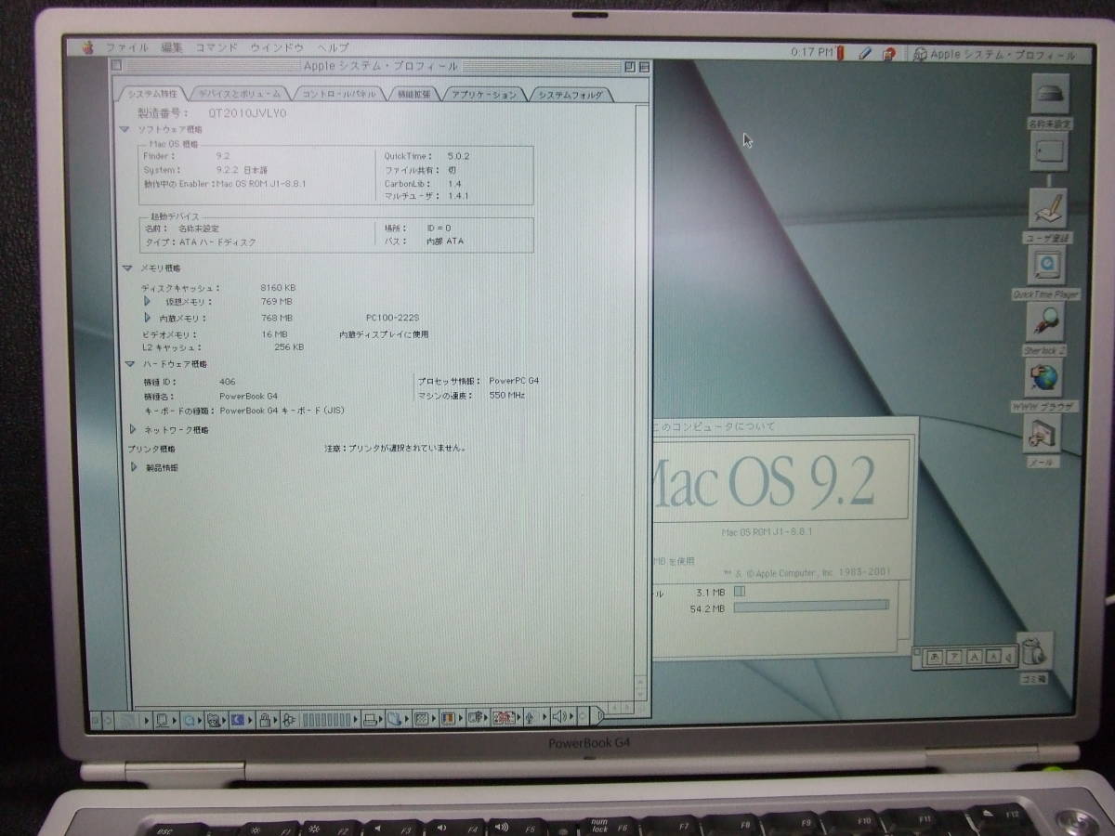Open the ファイル menu
The image size is (1115, 836).
(x=126, y=46)
